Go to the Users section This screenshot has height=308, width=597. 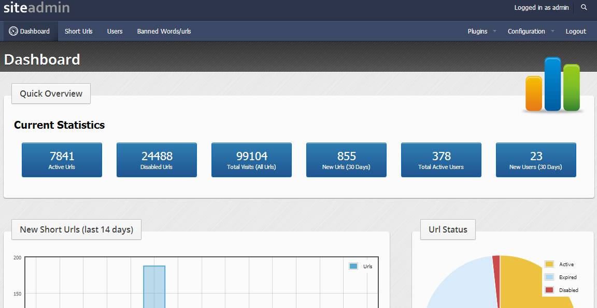point(115,32)
